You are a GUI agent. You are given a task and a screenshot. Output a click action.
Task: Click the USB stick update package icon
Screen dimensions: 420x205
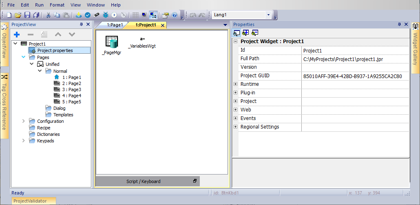96,15
